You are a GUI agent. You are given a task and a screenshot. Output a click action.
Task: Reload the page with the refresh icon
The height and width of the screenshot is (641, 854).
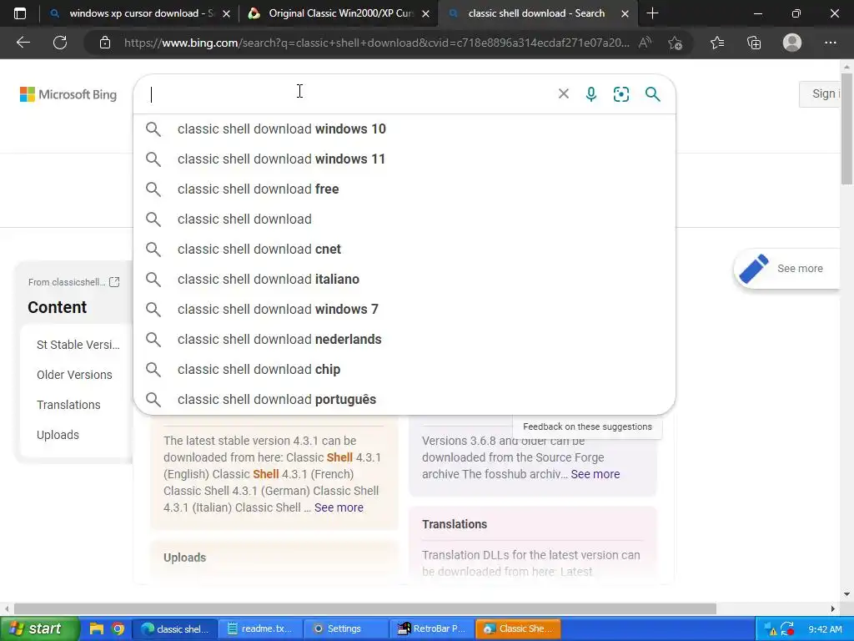(x=60, y=43)
